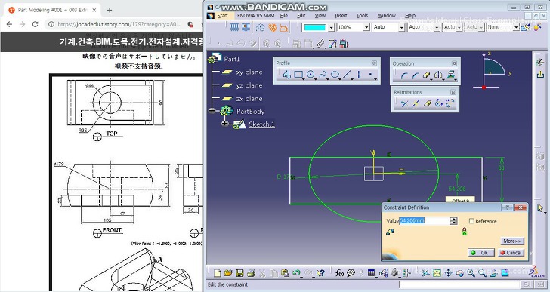The image size is (550, 292).
Task: Click the Fit All In view icon
Action: pos(437,273)
